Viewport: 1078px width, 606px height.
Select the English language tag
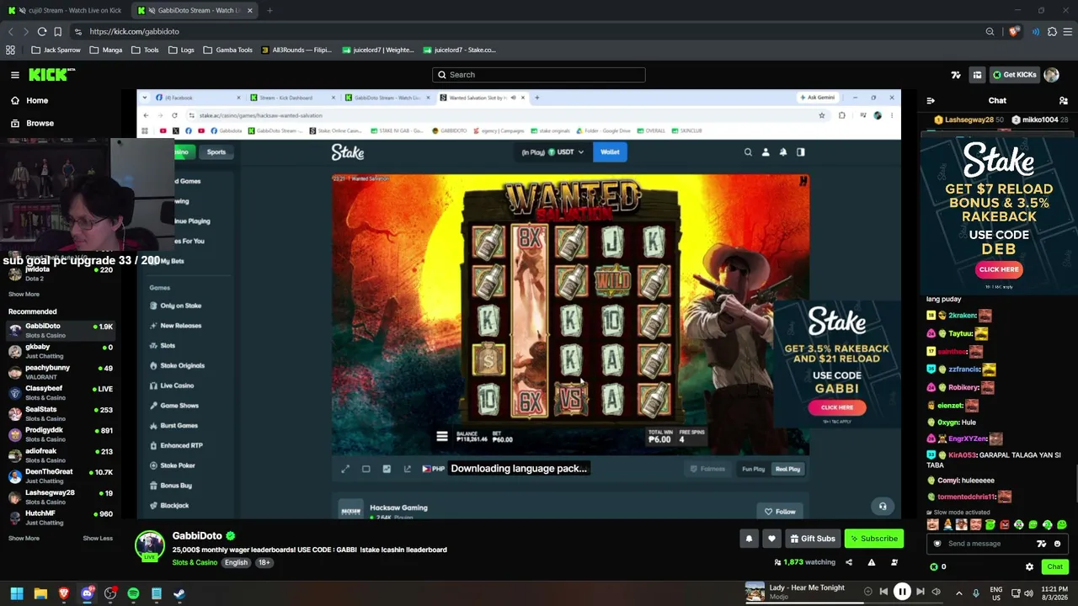[x=236, y=562]
